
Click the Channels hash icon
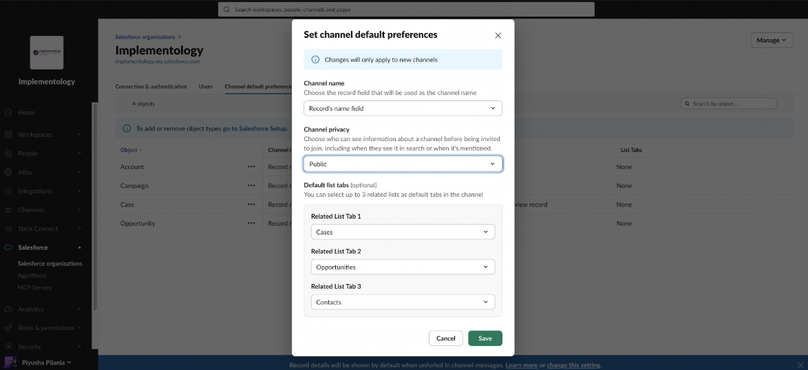8,210
